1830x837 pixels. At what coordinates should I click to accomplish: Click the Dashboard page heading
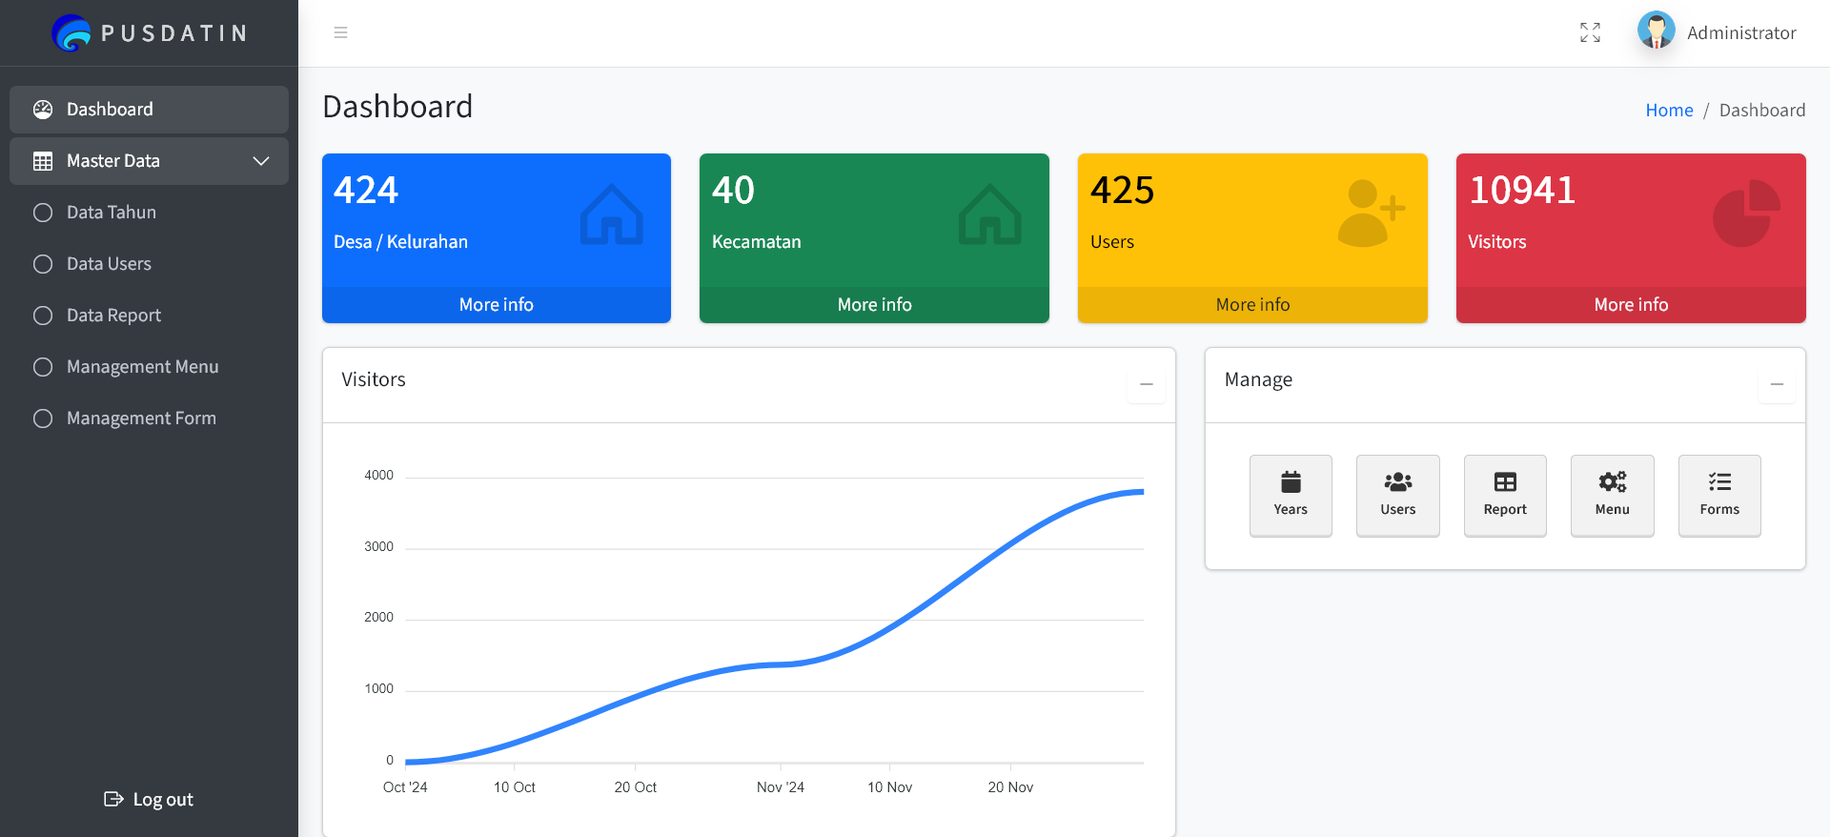(x=397, y=107)
